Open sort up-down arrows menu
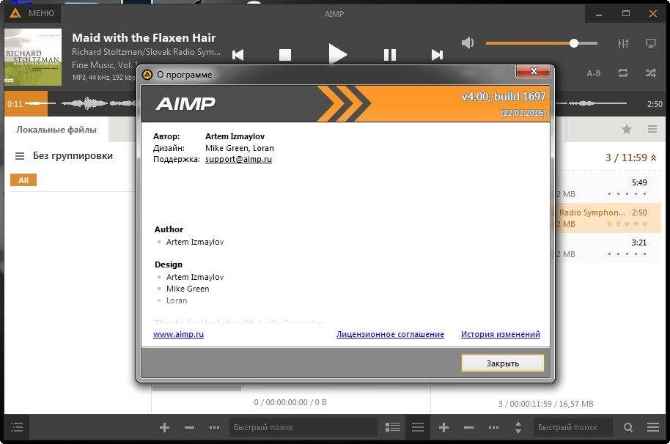The height and width of the screenshot is (444, 670). click(518, 427)
